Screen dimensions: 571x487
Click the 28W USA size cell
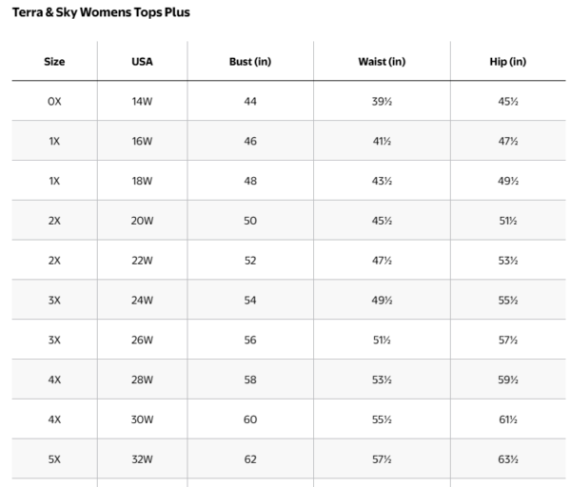[x=142, y=380]
